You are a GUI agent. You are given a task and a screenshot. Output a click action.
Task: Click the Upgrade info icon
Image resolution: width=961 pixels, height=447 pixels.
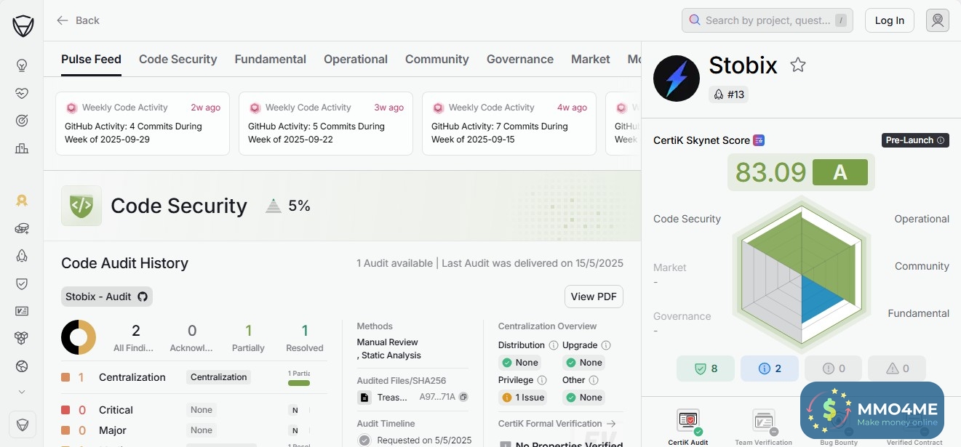606,345
